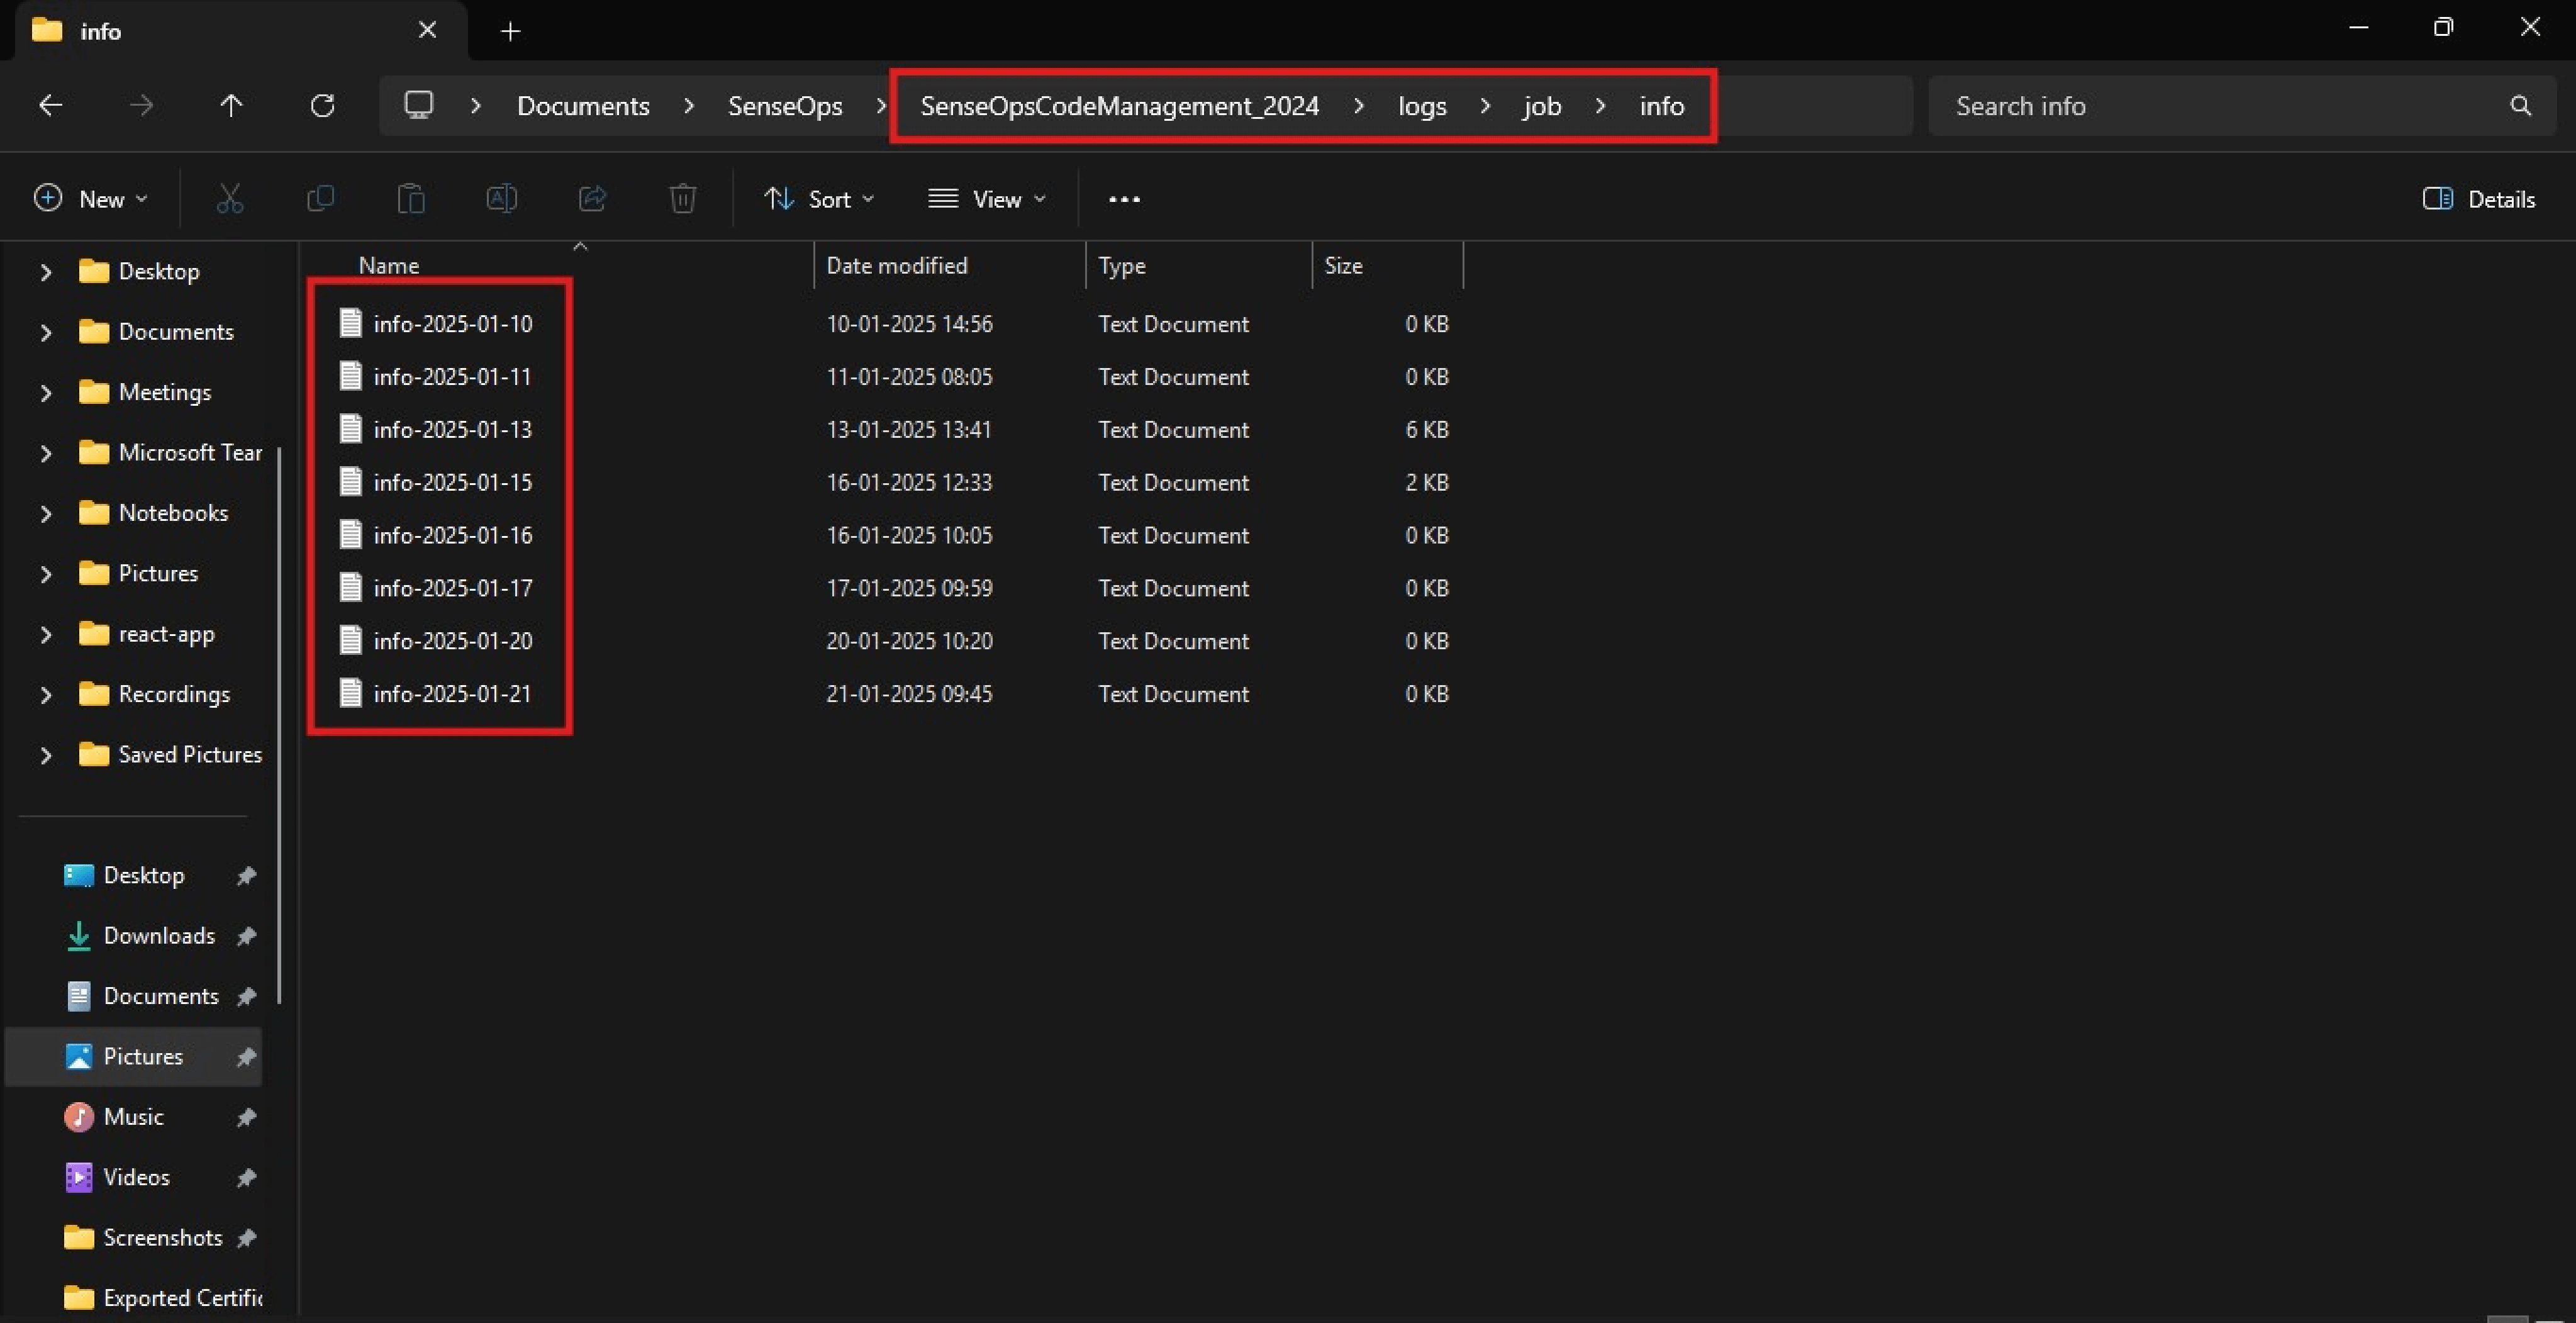Sort by the Size column header
This screenshot has width=2576, height=1323.
point(1343,265)
